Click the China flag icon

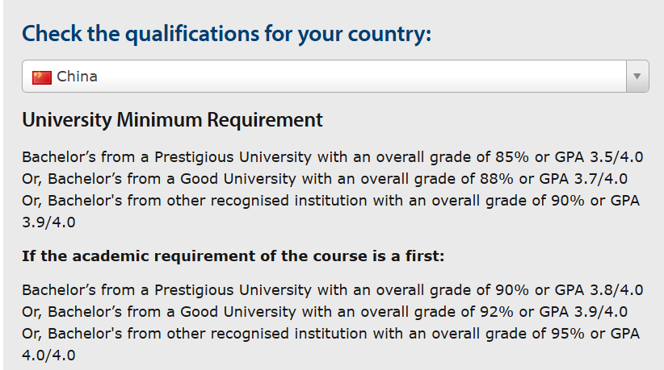point(42,77)
